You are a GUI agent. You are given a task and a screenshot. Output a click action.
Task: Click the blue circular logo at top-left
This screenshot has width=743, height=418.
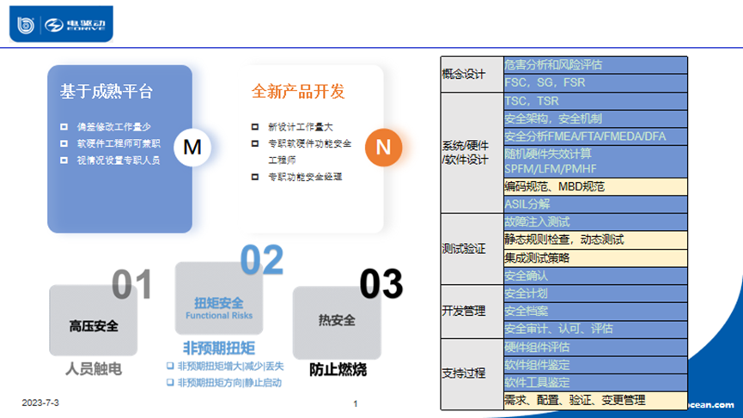pos(27,24)
